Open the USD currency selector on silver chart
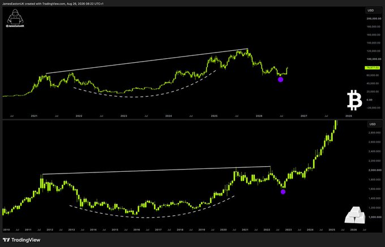Viewport: 385px width, 247px height. pyautogui.click(x=374, y=124)
